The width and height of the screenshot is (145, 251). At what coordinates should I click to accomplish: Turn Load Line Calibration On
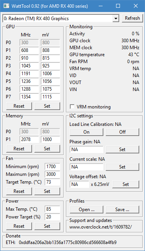click(x=86, y=132)
